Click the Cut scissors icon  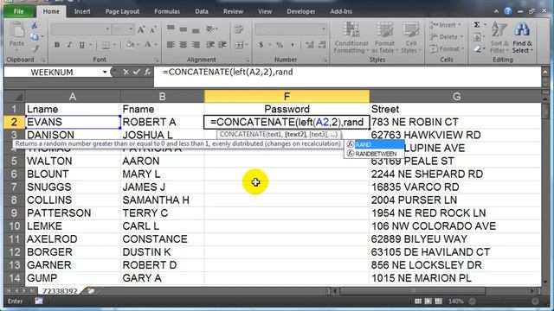point(35,25)
